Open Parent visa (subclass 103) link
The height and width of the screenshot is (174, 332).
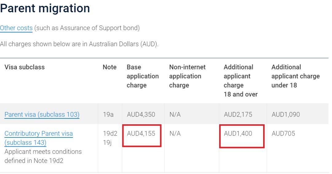[42, 114]
